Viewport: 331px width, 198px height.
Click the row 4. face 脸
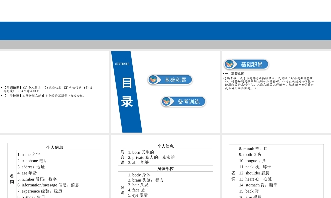tap(136, 190)
